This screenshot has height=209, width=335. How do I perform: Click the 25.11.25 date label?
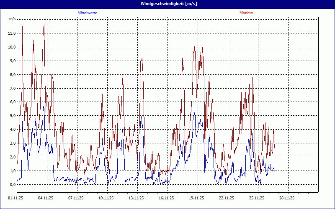click(x=257, y=198)
